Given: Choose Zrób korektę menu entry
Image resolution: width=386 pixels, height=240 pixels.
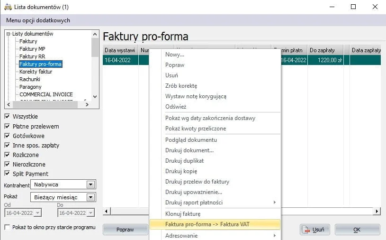Looking at the screenshot, I should pyautogui.click(x=215, y=86).
